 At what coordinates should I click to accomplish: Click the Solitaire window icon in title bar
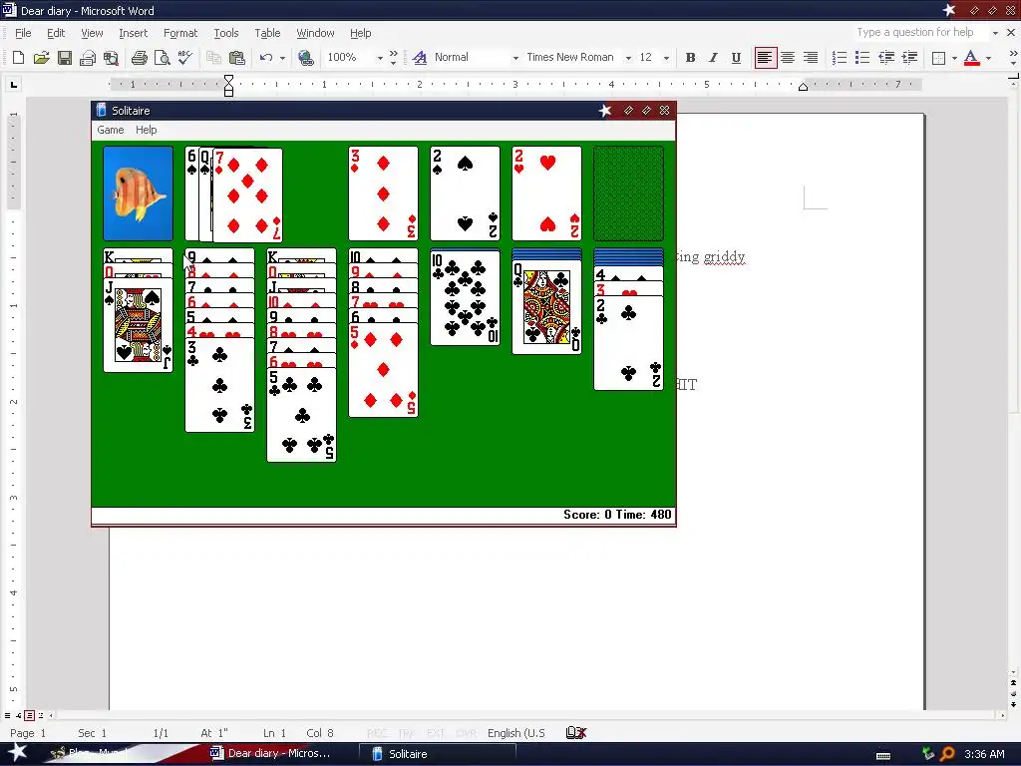click(102, 110)
